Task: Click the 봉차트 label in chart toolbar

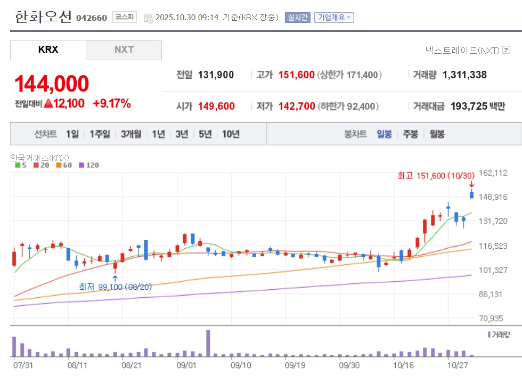Action: 355,134
